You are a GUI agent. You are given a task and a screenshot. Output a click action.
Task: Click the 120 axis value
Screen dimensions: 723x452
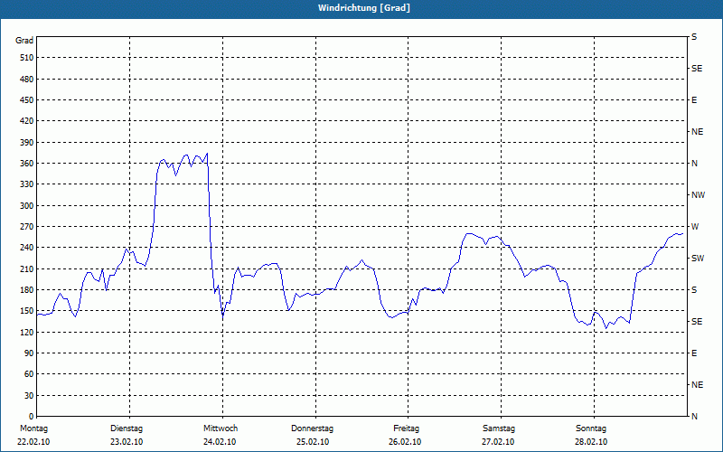[27, 332]
